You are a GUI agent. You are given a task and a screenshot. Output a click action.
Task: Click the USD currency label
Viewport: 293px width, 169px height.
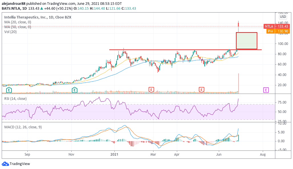pyautogui.click(x=283, y=17)
